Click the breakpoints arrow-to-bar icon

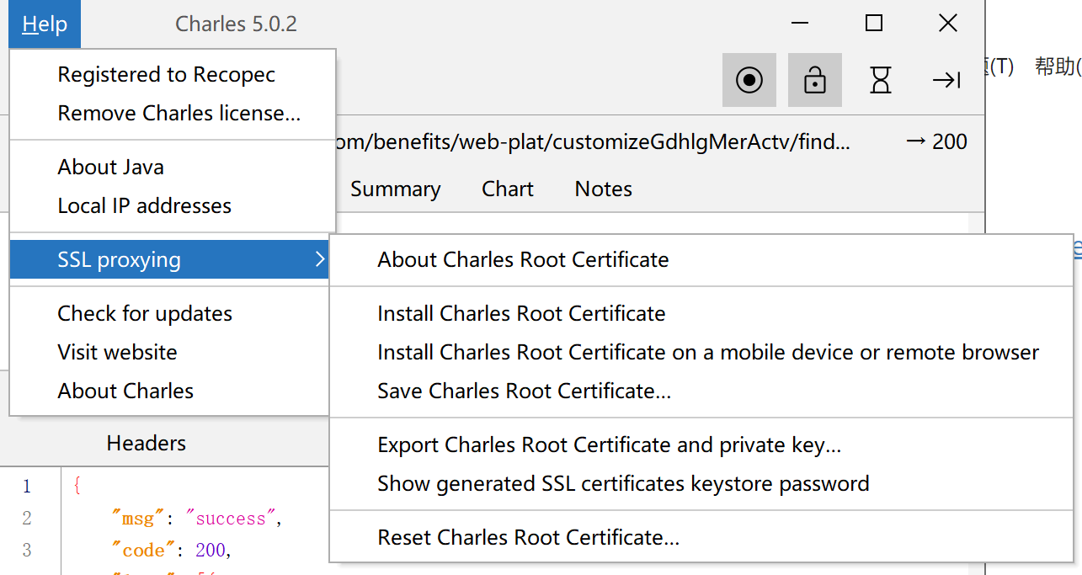(x=946, y=80)
